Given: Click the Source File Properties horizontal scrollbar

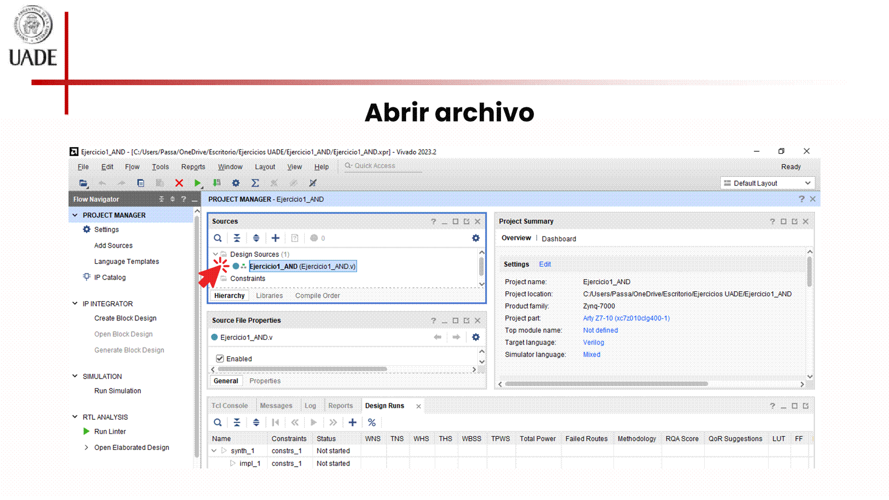Looking at the screenshot, I should pyautogui.click(x=302, y=369).
